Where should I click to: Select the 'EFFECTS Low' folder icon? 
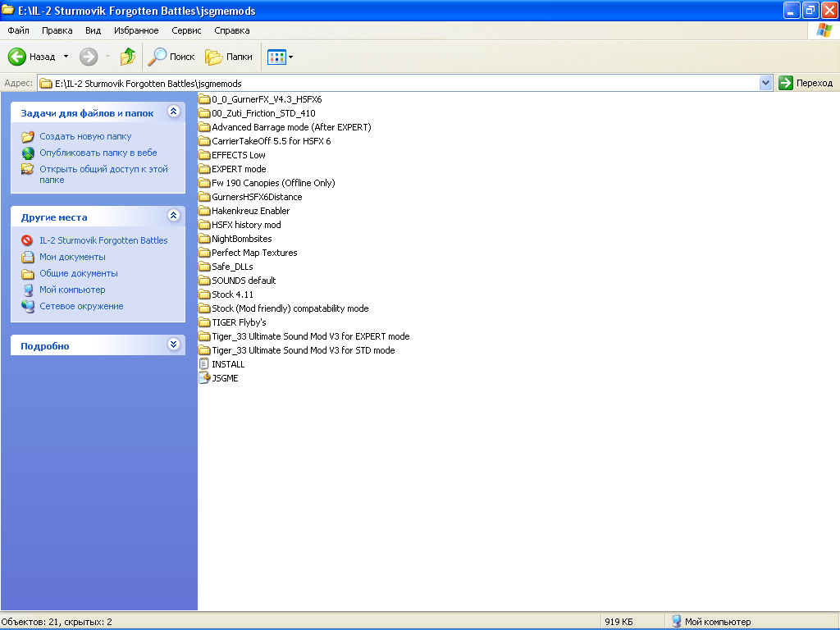click(204, 155)
